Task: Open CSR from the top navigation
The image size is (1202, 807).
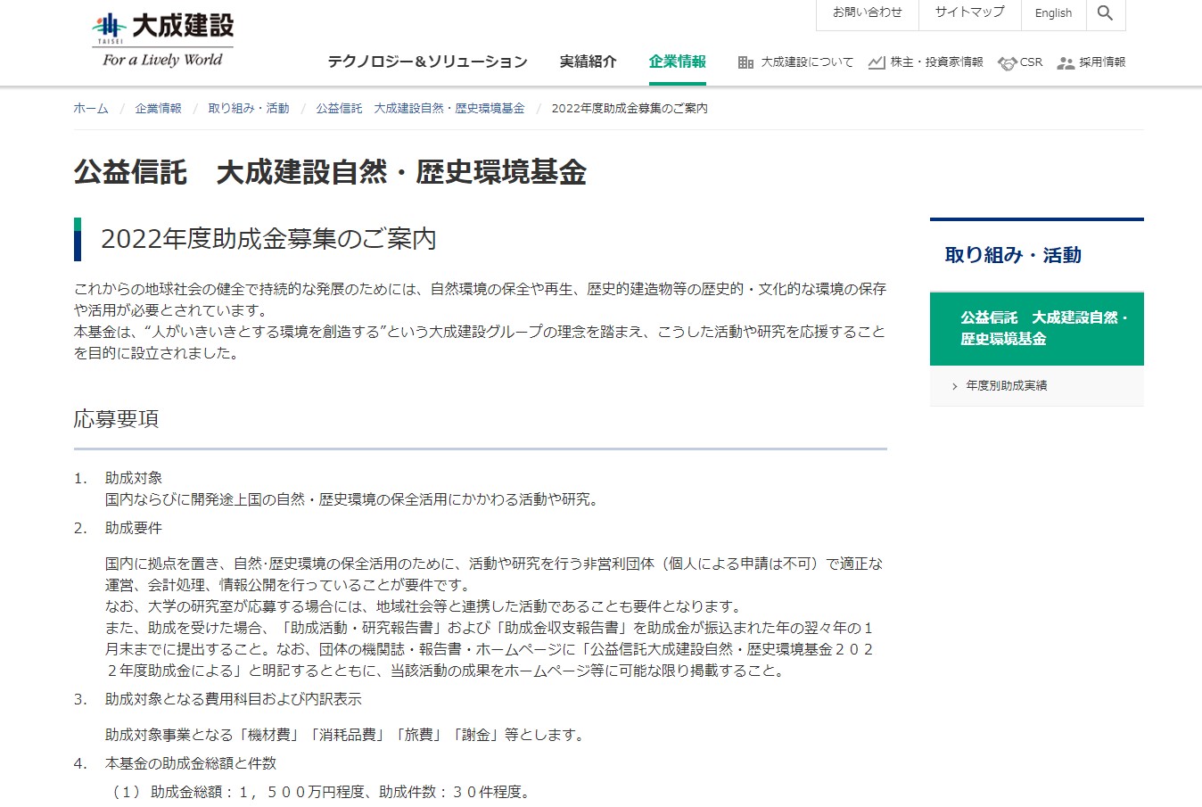Action: (x=1032, y=62)
